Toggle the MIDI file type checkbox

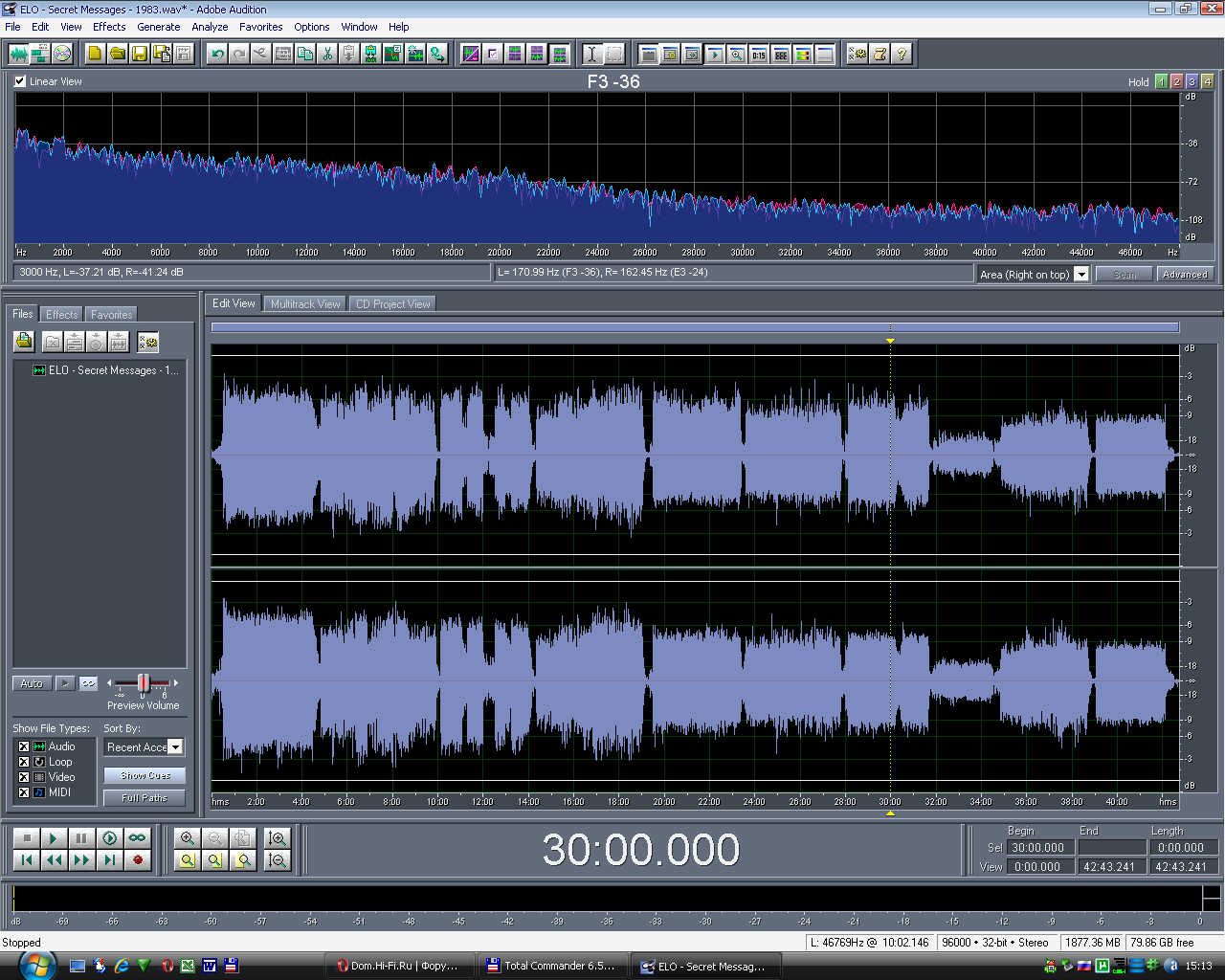(24, 792)
